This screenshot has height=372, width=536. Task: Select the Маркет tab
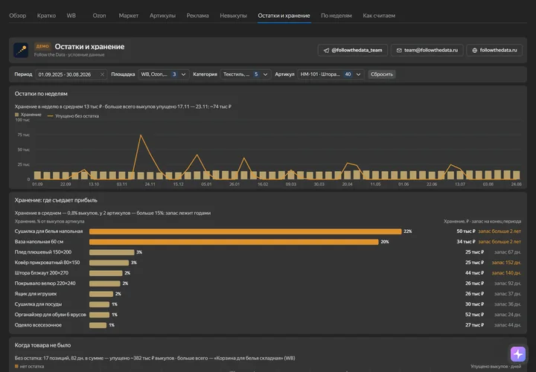pos(129,16)
